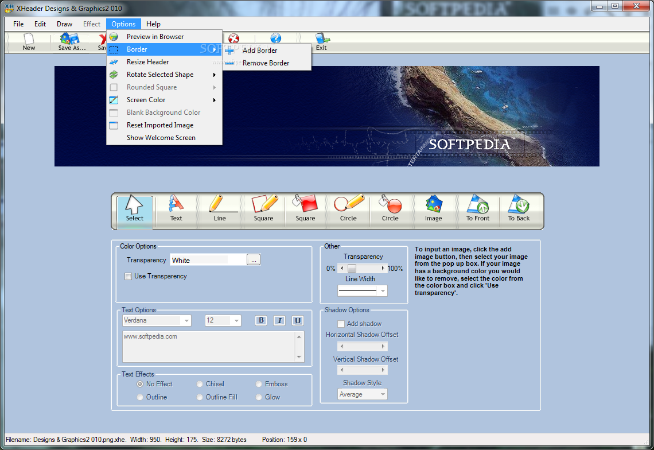Choose the Select arrow tool

(x=134, y=212)
